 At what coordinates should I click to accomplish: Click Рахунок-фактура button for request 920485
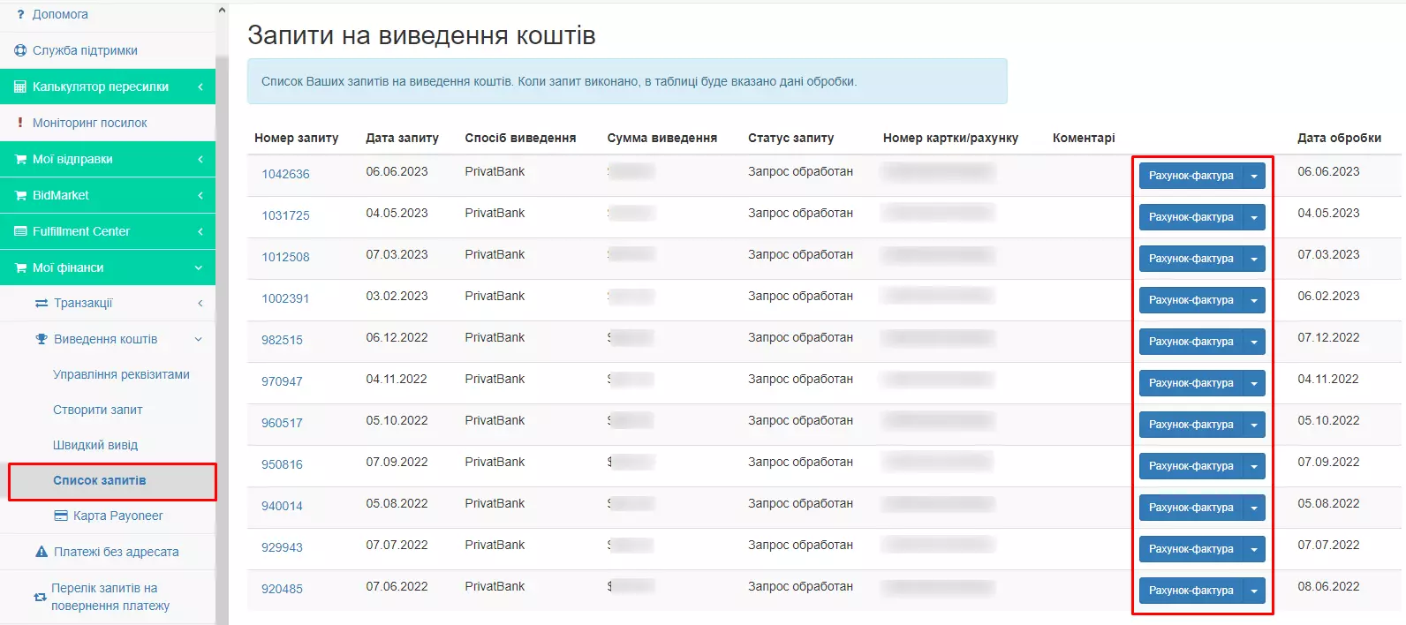pyautogui.click(x=1191, y=590)
